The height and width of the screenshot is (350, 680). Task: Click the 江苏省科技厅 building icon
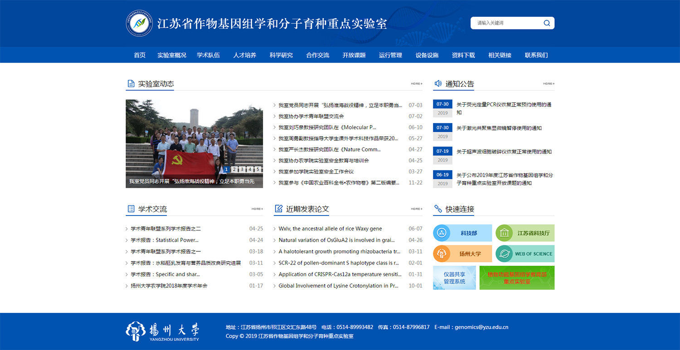pos(504,233)
